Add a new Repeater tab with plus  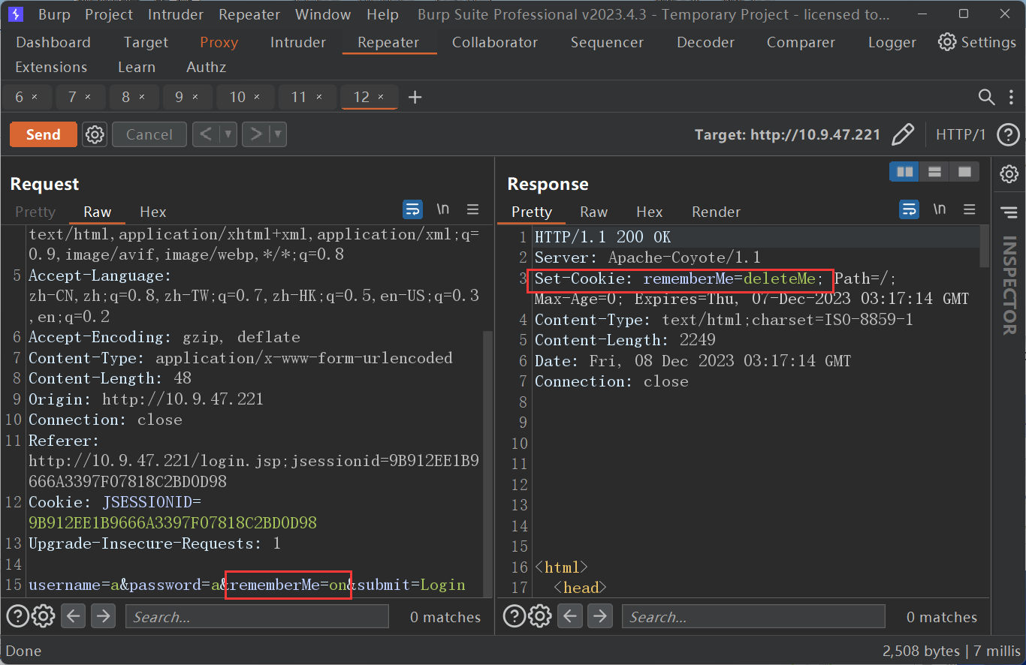point(415,97)
